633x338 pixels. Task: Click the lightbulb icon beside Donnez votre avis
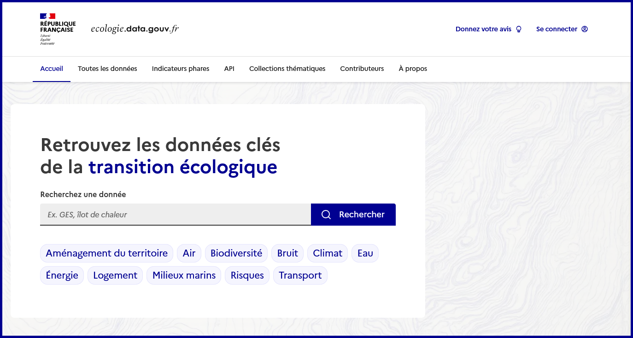point(519,29)
